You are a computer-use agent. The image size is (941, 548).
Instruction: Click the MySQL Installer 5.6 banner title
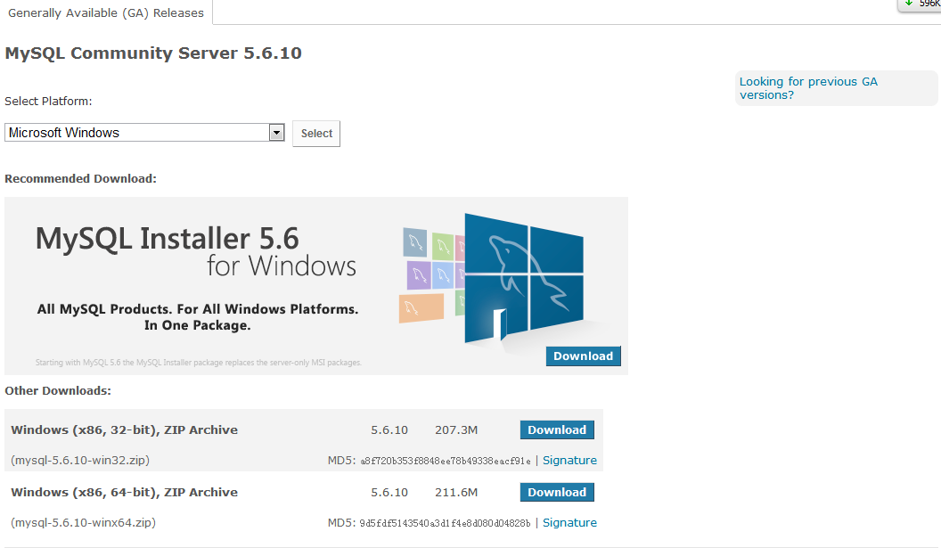[196, 252]
